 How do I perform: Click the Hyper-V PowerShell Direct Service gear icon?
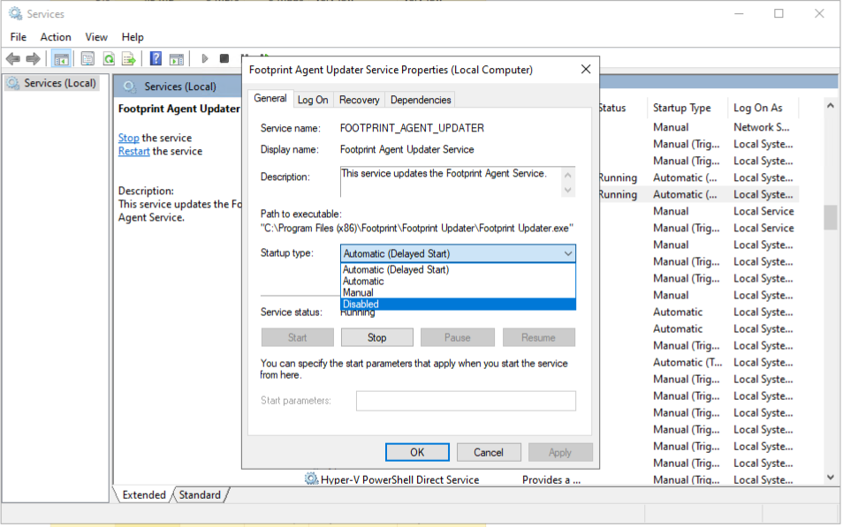point(311,478)
